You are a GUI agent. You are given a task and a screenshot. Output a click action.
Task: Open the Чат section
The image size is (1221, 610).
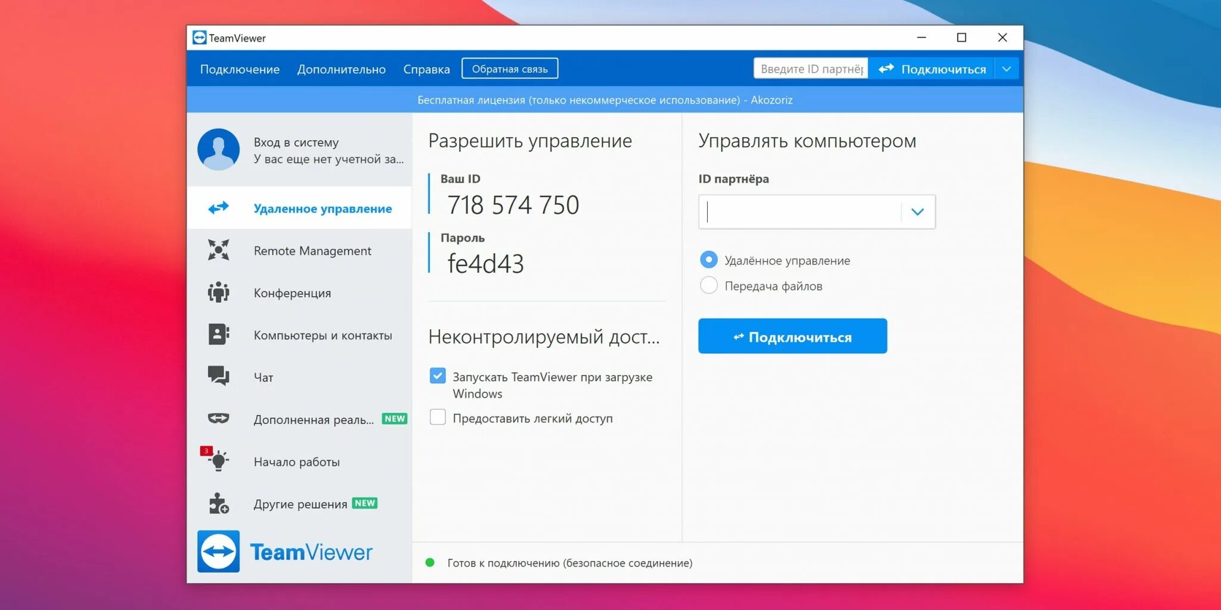[x=299, y=376]
